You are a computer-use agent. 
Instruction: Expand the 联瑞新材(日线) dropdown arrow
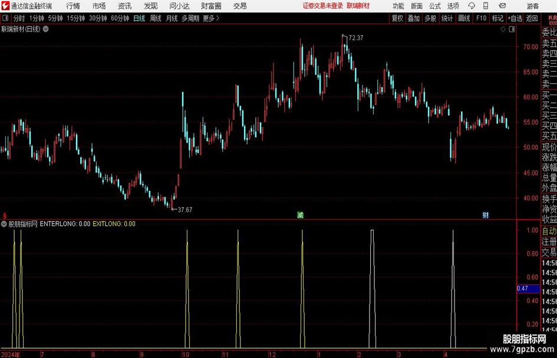pos(46,29)
